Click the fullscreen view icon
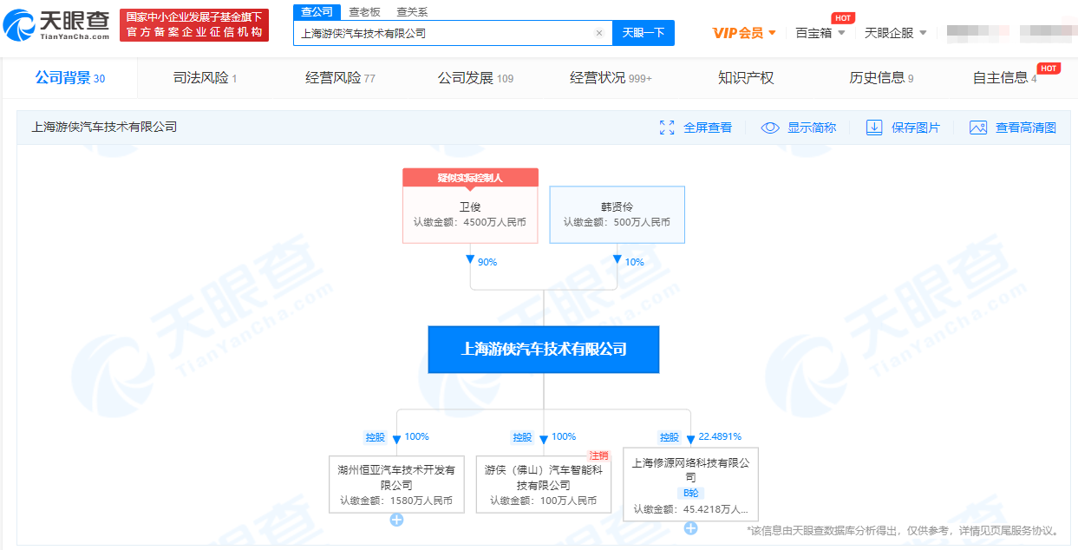The width and height of the screenshot is (1078, 550). 667,128
